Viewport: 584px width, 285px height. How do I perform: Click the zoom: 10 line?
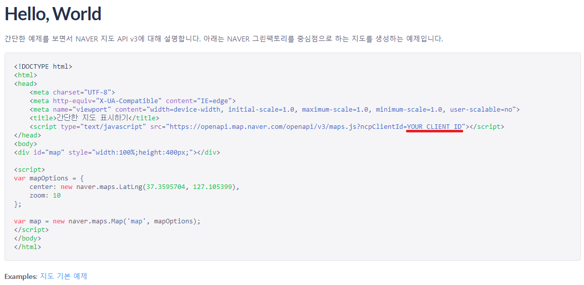point(45,196)
